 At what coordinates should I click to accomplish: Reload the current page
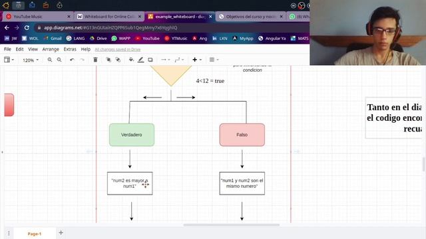27,28
